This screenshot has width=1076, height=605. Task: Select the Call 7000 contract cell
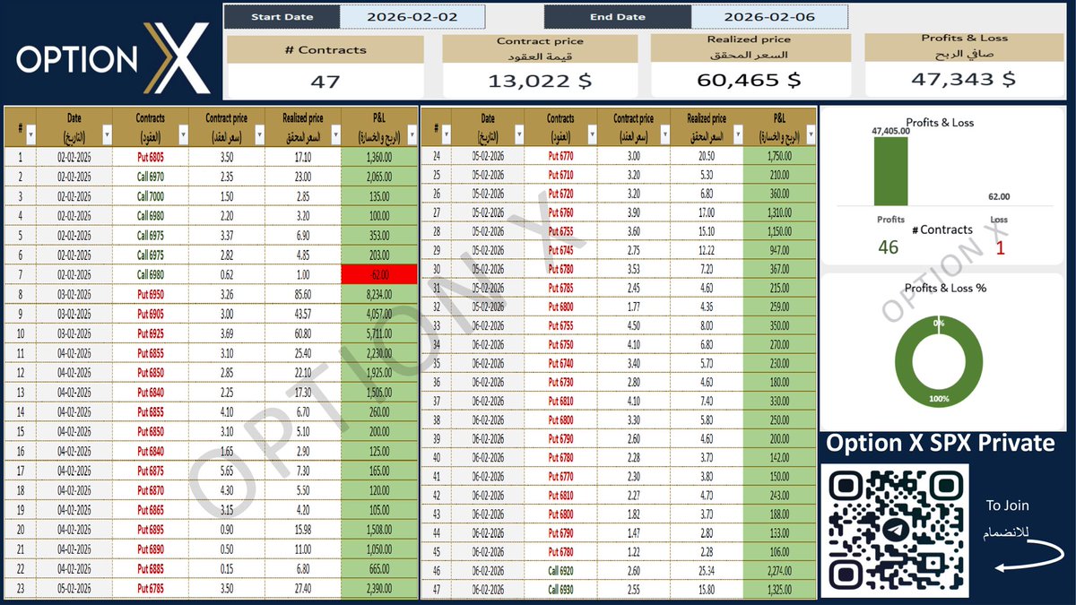click(x=151, y=196)
